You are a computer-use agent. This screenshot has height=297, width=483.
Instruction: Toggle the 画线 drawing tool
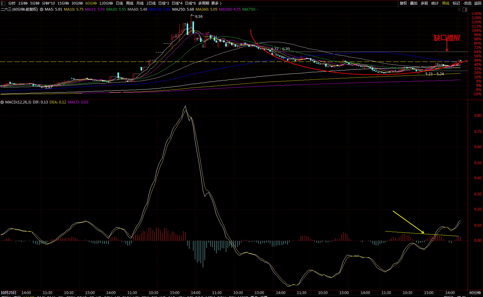[x=446, y=3]
